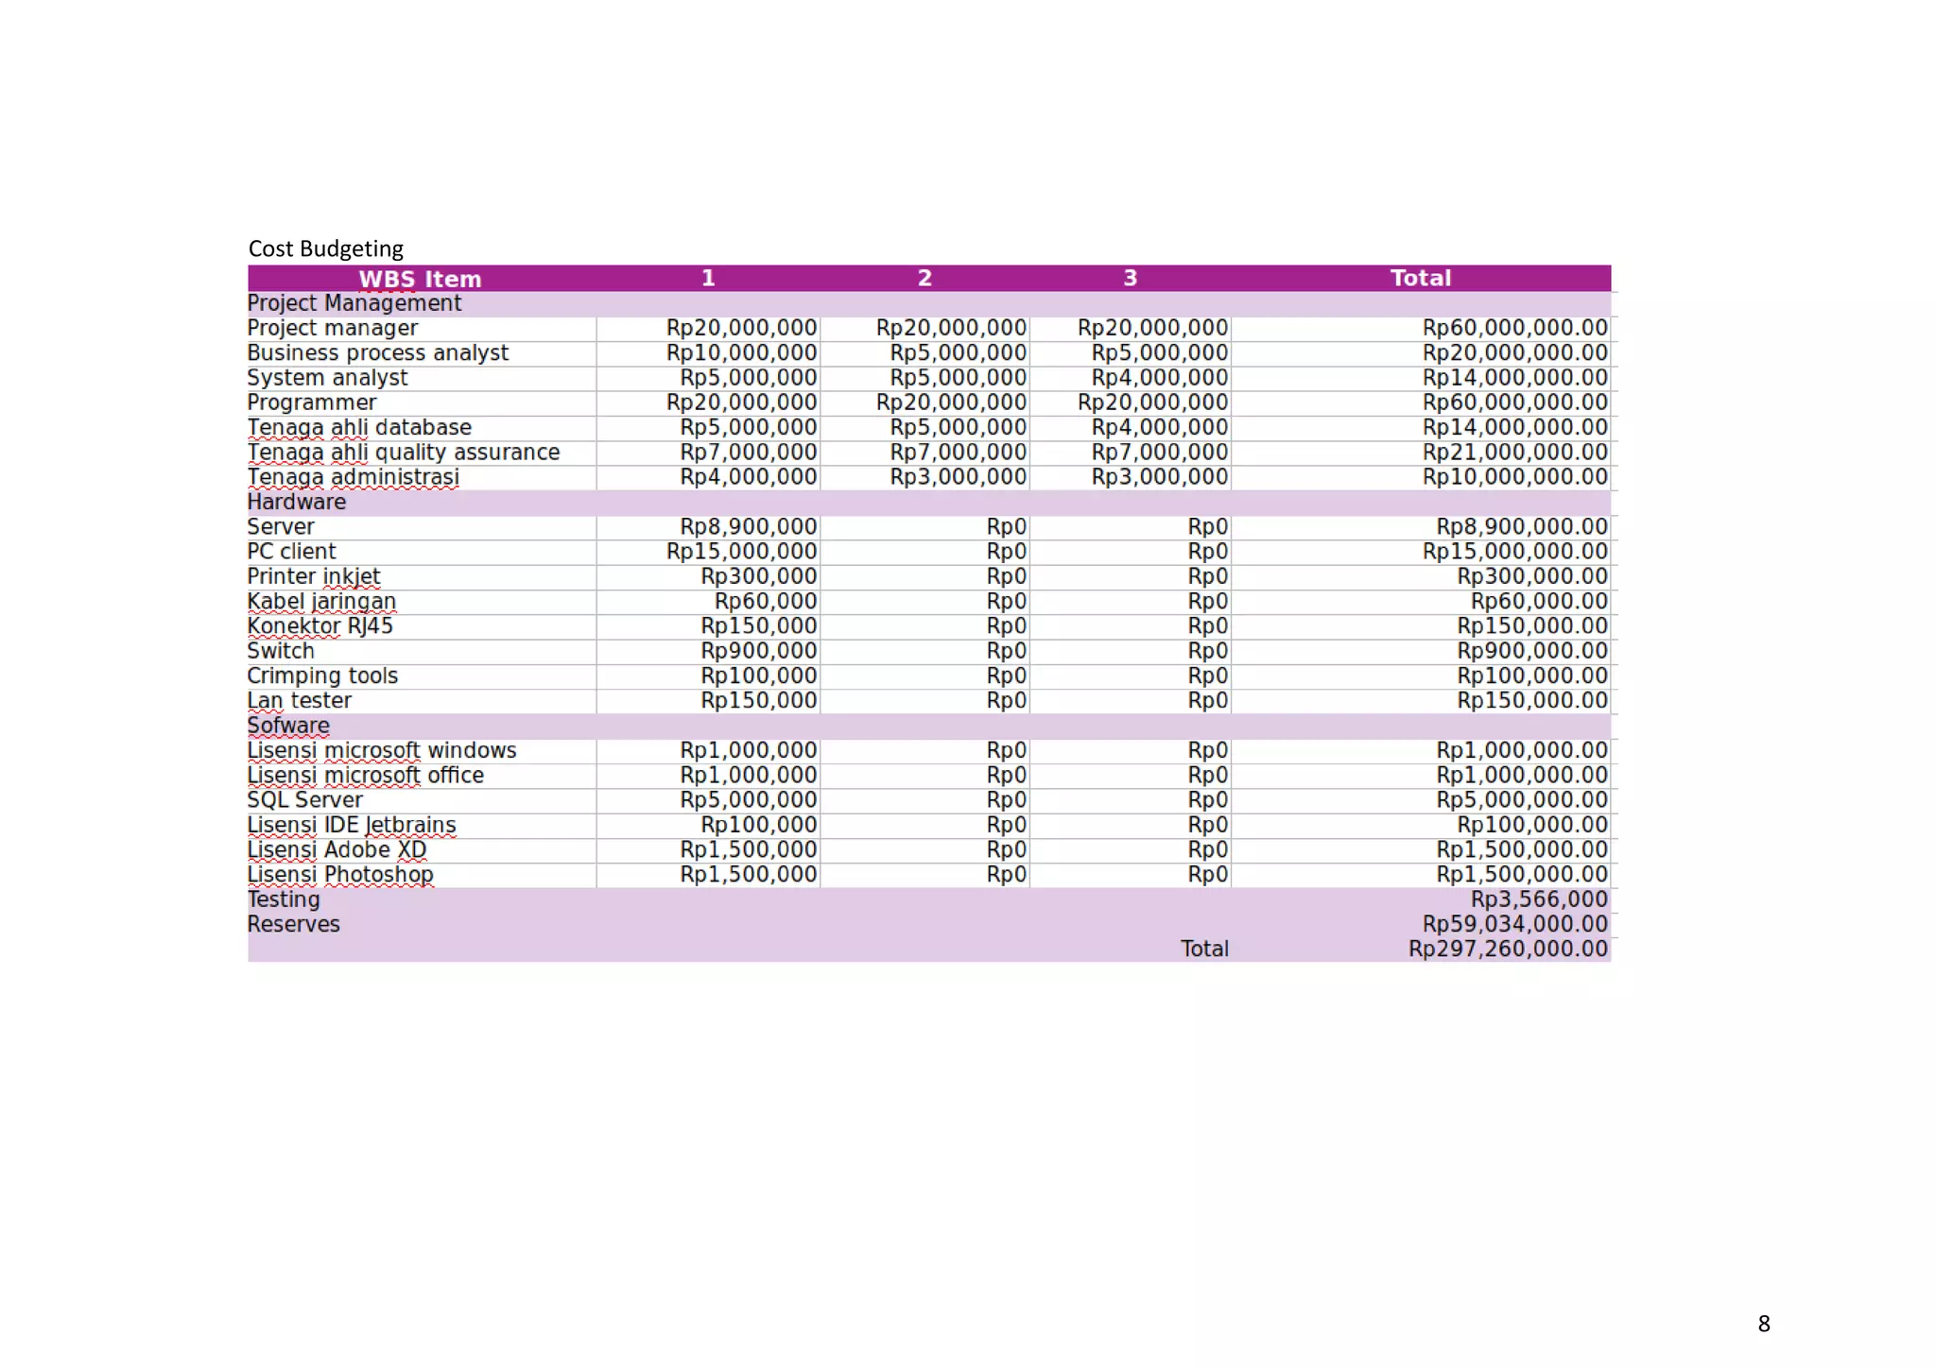The height and width of the screenshot is (1369, 1936).
Task: Click page number 8
Action: (x=1763, y=1324)
